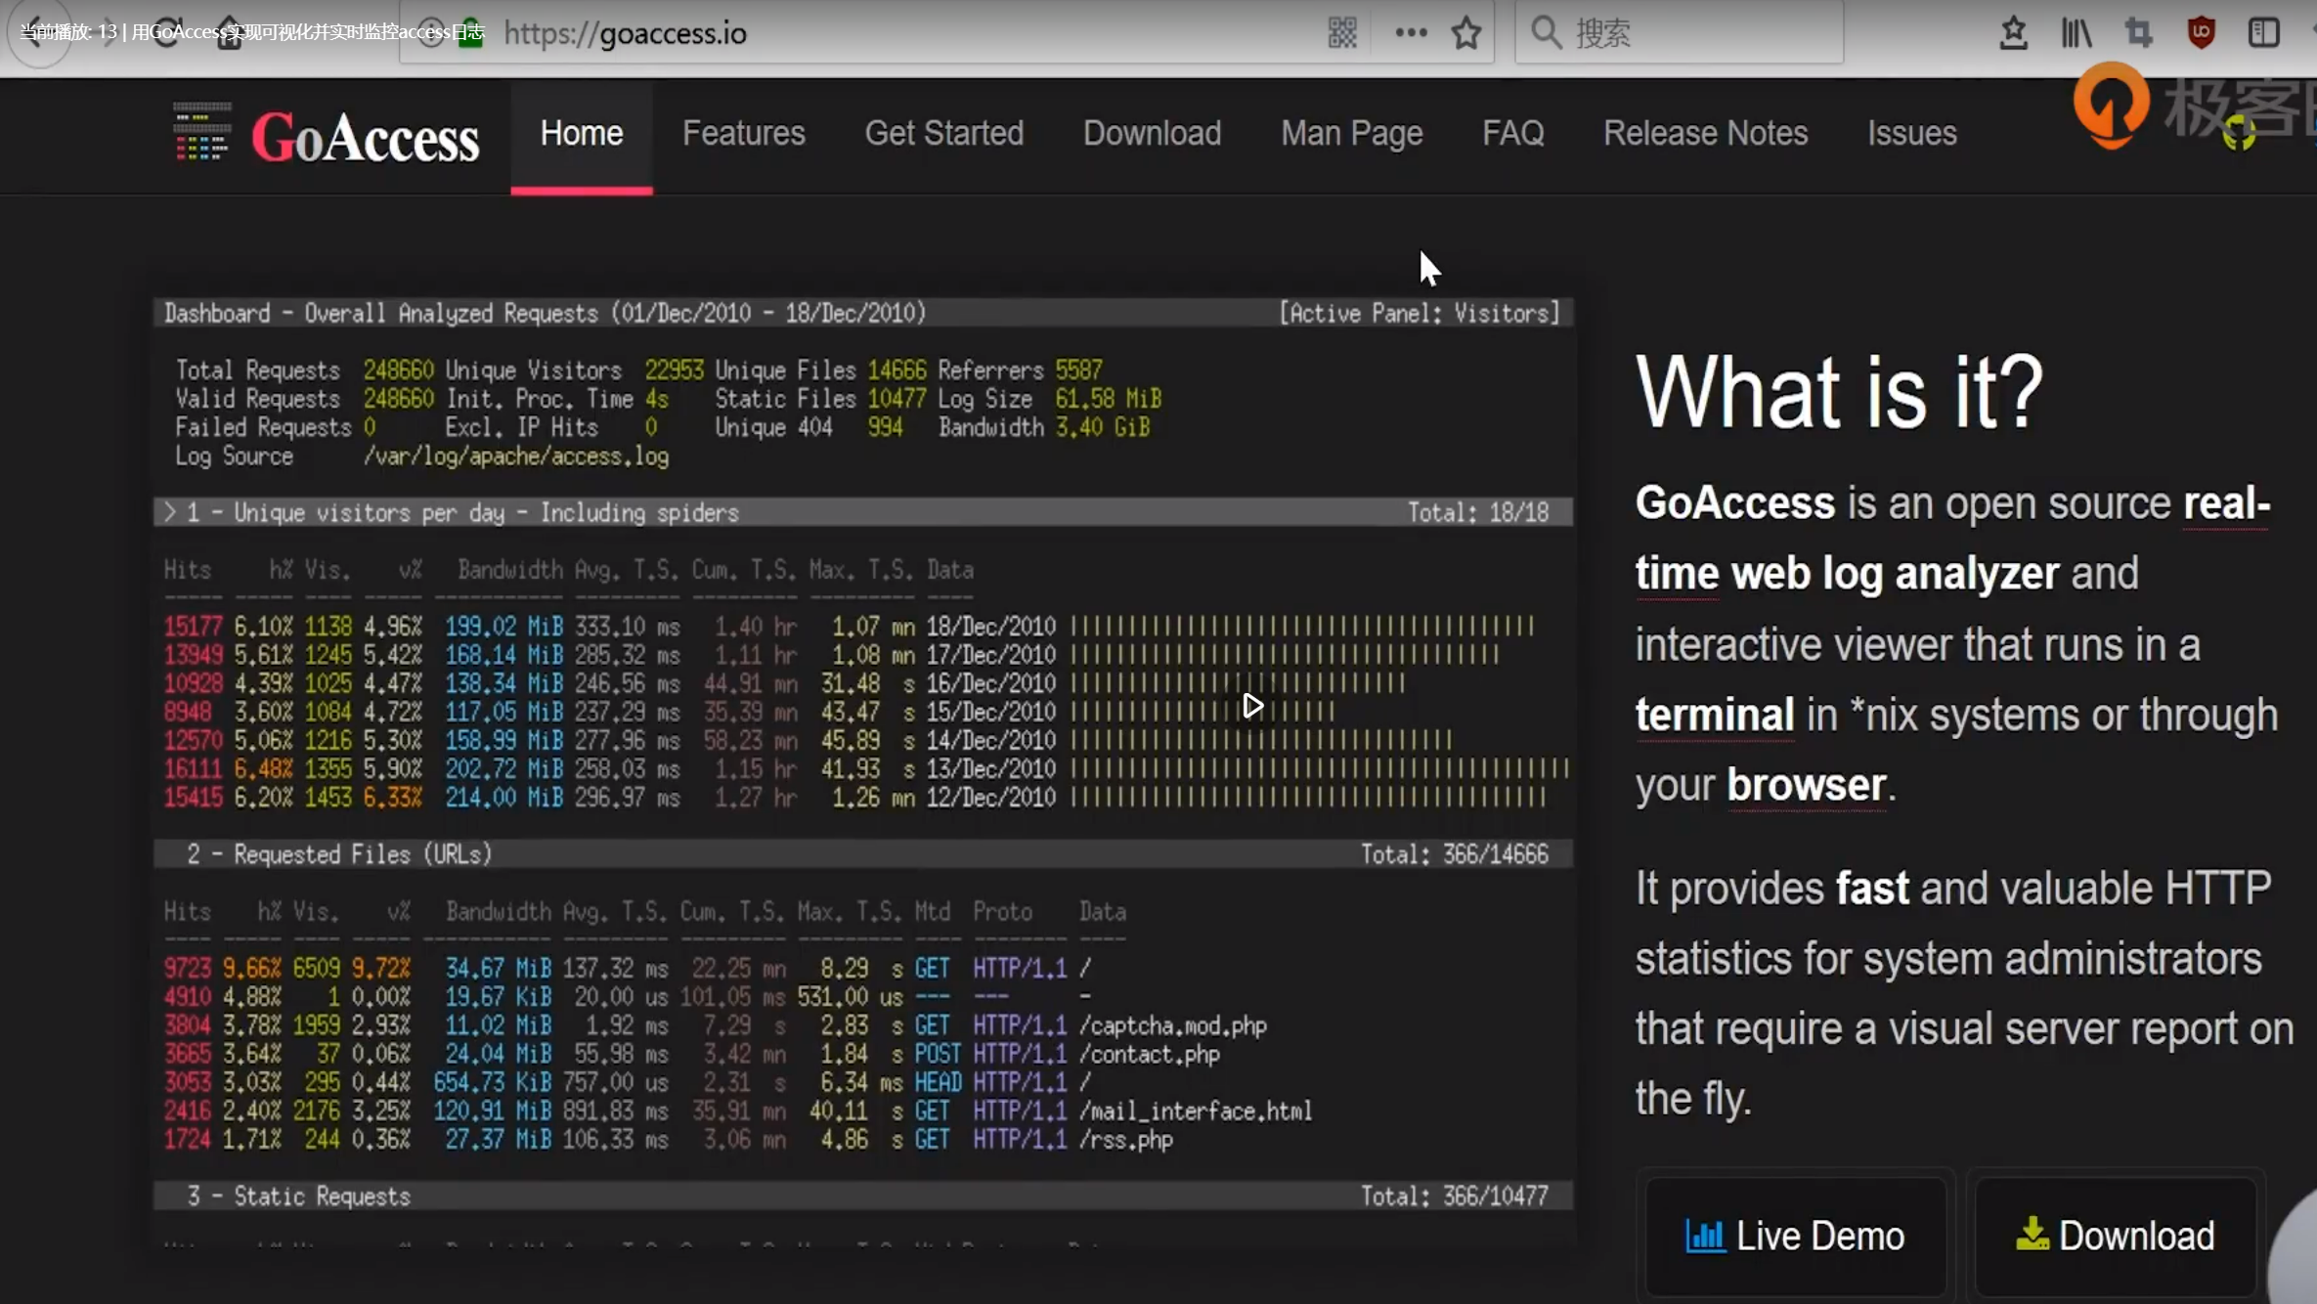The height and width of the screenshot is (1304, 2317).
Task: Click Bandwidth value '3.40 GiB'
Action: 1103,427
